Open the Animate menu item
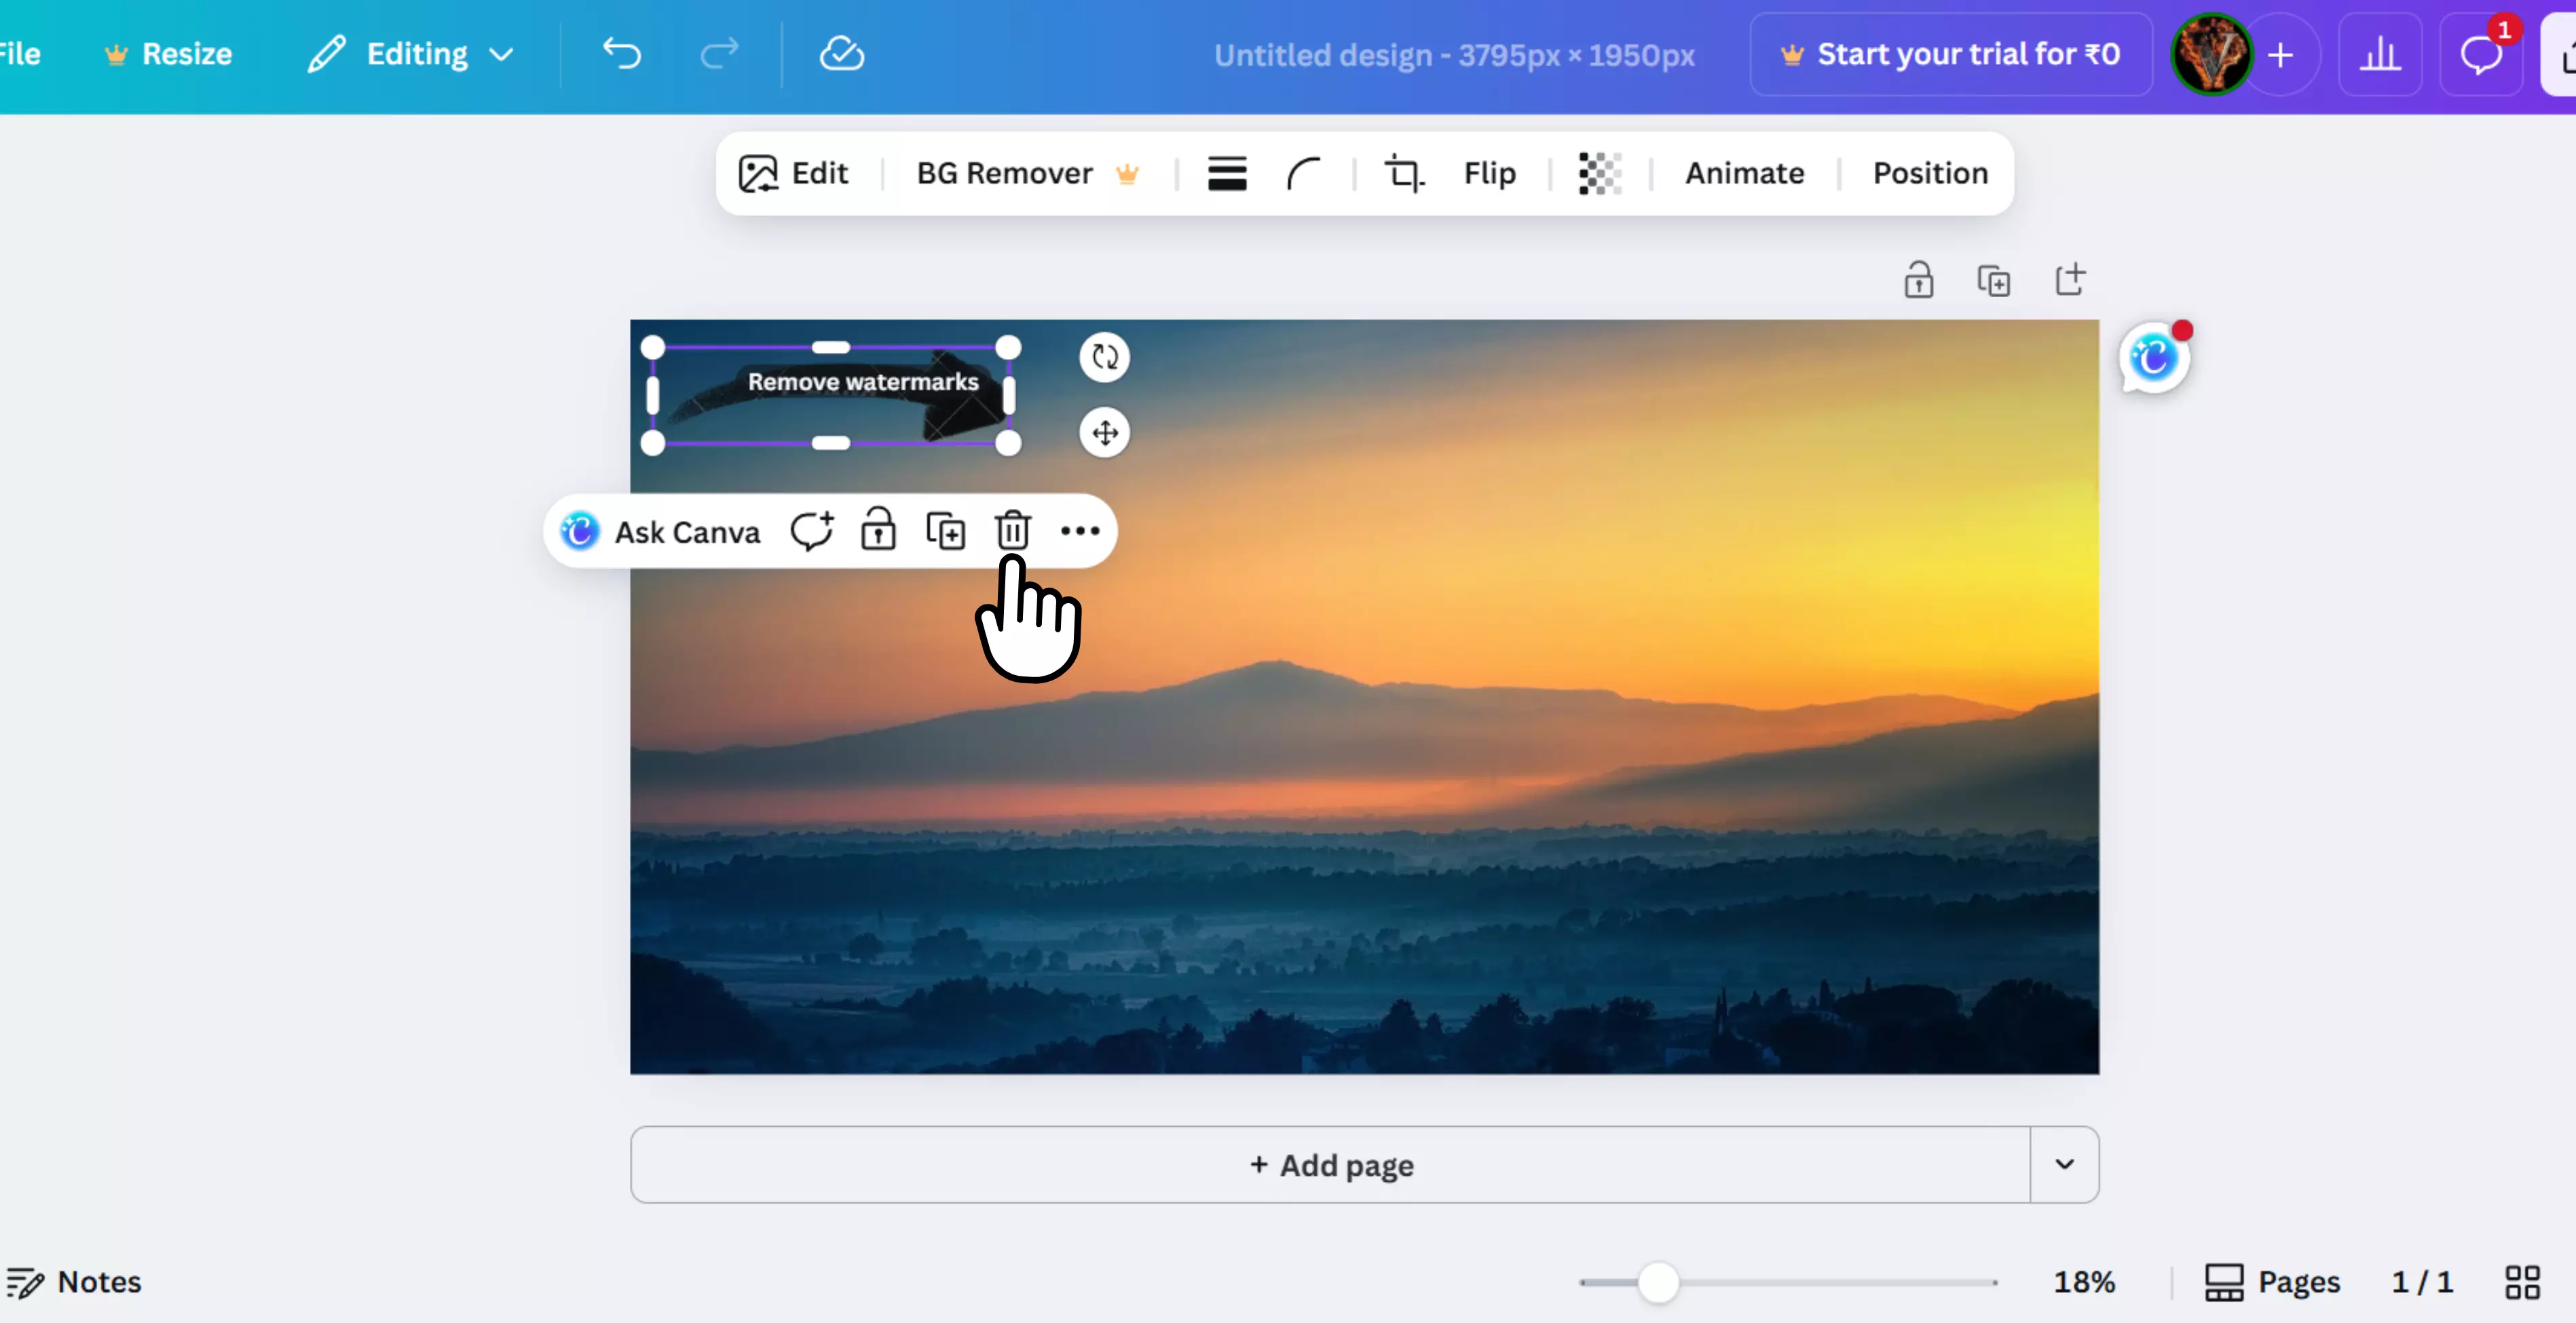 click(x=1744, y=174)
